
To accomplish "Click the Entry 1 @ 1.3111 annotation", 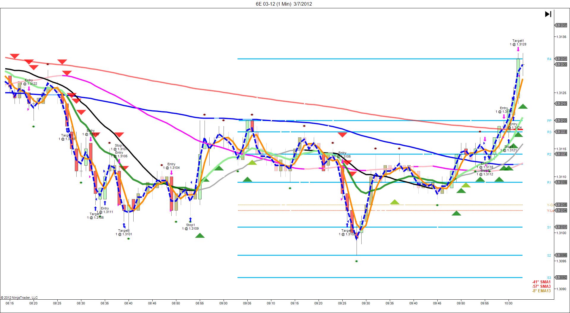I will [105, 210].
